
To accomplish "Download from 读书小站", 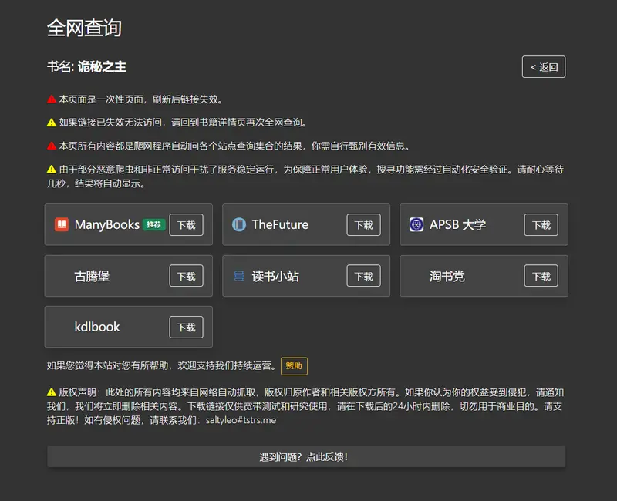I will (x=363, y=276).
